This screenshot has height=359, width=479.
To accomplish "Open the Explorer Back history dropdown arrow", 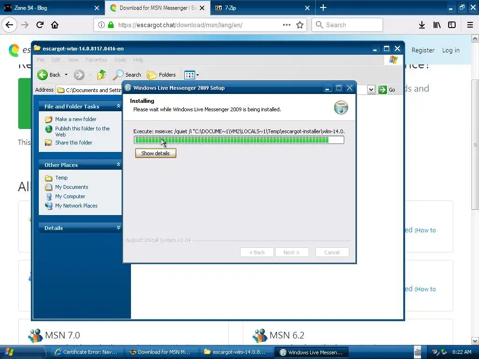I will point(66,74).
